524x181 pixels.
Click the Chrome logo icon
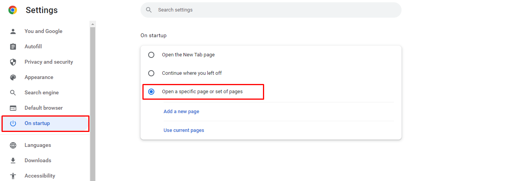coord(13,10)
